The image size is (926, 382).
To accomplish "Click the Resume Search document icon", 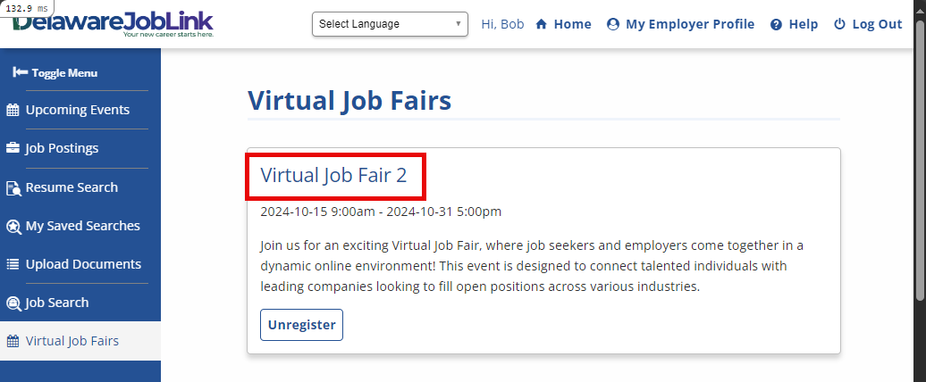I will [13, 188].
